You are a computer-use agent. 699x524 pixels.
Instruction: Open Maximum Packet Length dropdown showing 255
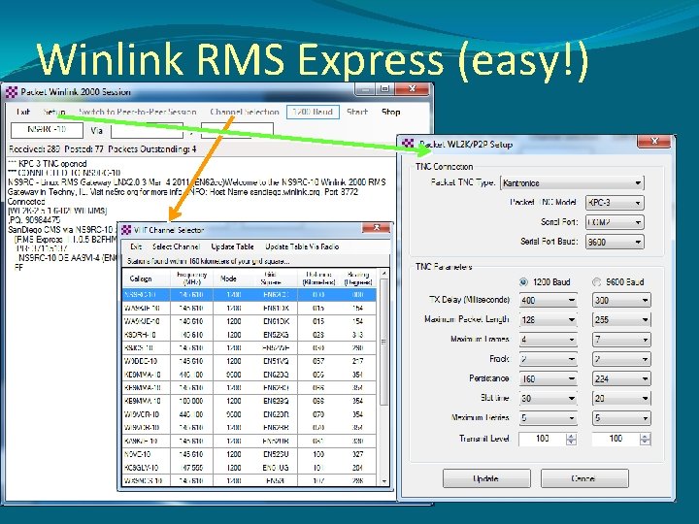(x=621, y=320)
